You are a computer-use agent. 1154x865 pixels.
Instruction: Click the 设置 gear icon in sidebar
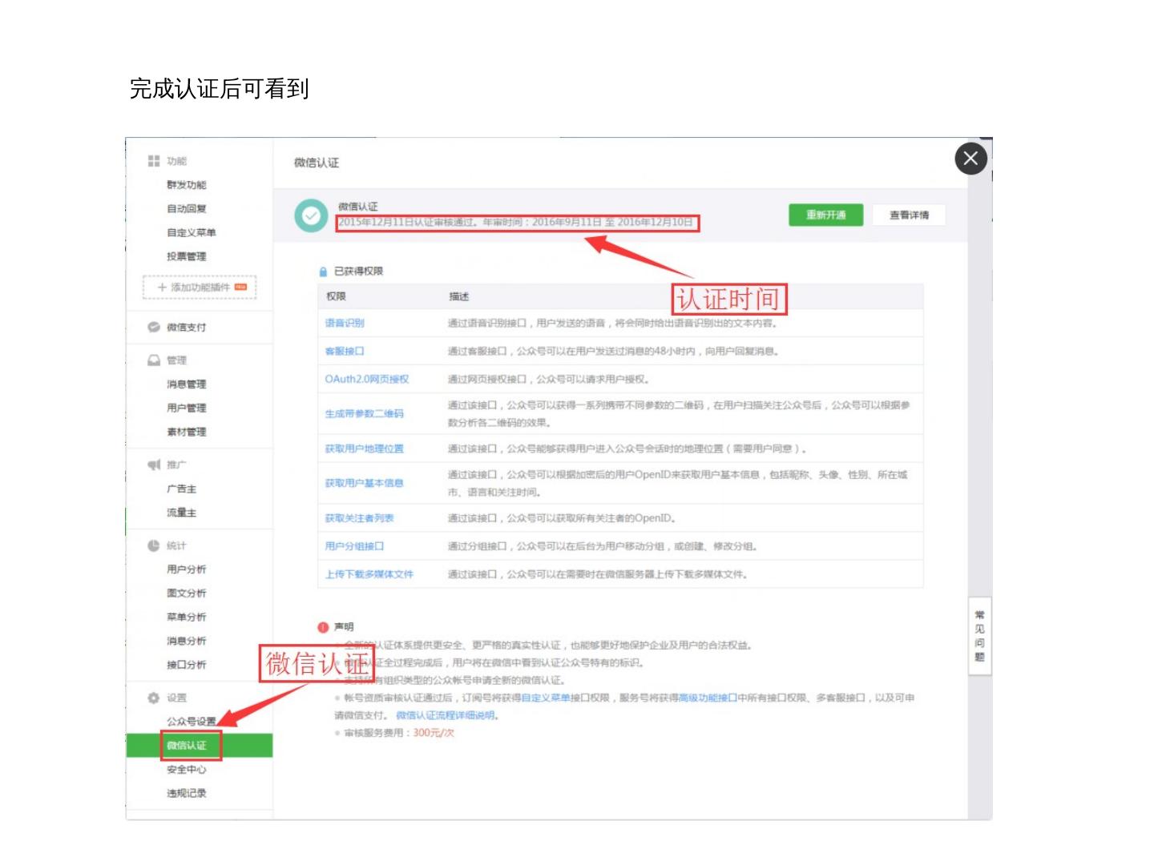(154, 698)
